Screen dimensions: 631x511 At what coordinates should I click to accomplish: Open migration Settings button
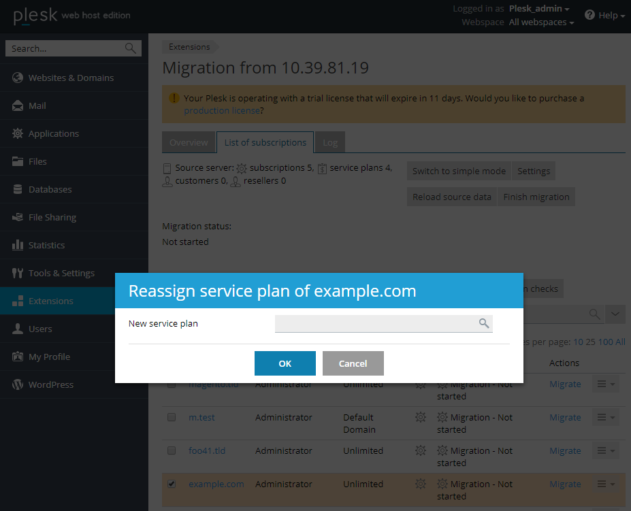[x=534, y=171]
